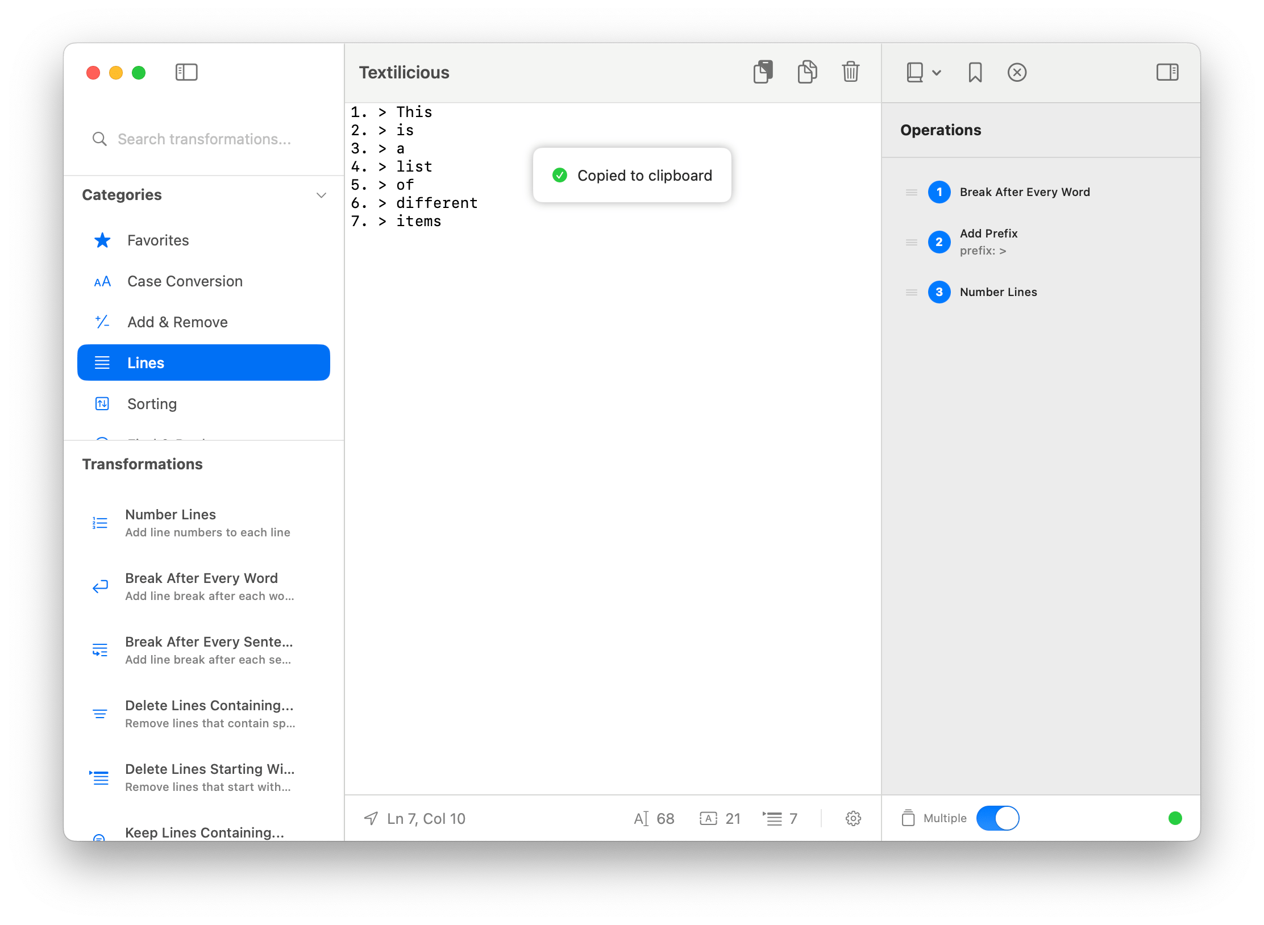
Task: Toggle the right inspector panel icon
Action: point(1168,72)
